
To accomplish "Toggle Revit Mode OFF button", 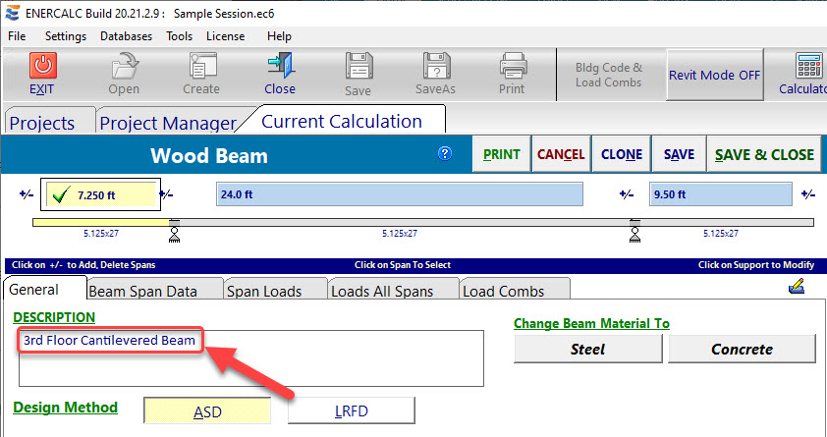I will coord(714,76).
